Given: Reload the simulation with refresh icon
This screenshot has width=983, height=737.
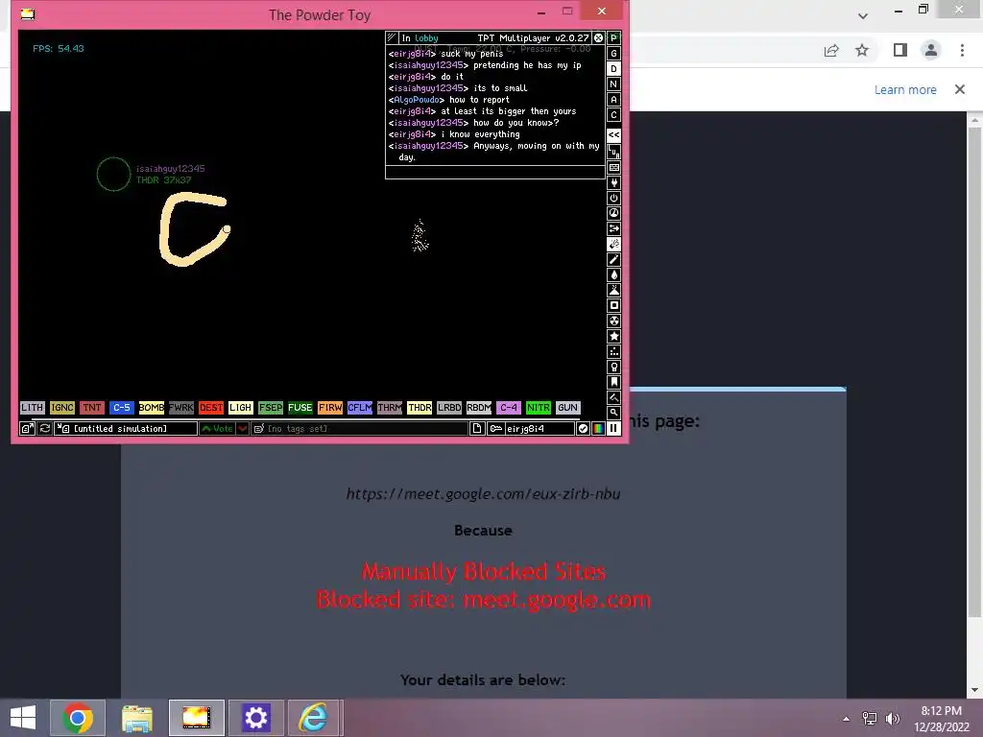Looking at the screenshot, I should pyautogui.click(x=45, y=429).
